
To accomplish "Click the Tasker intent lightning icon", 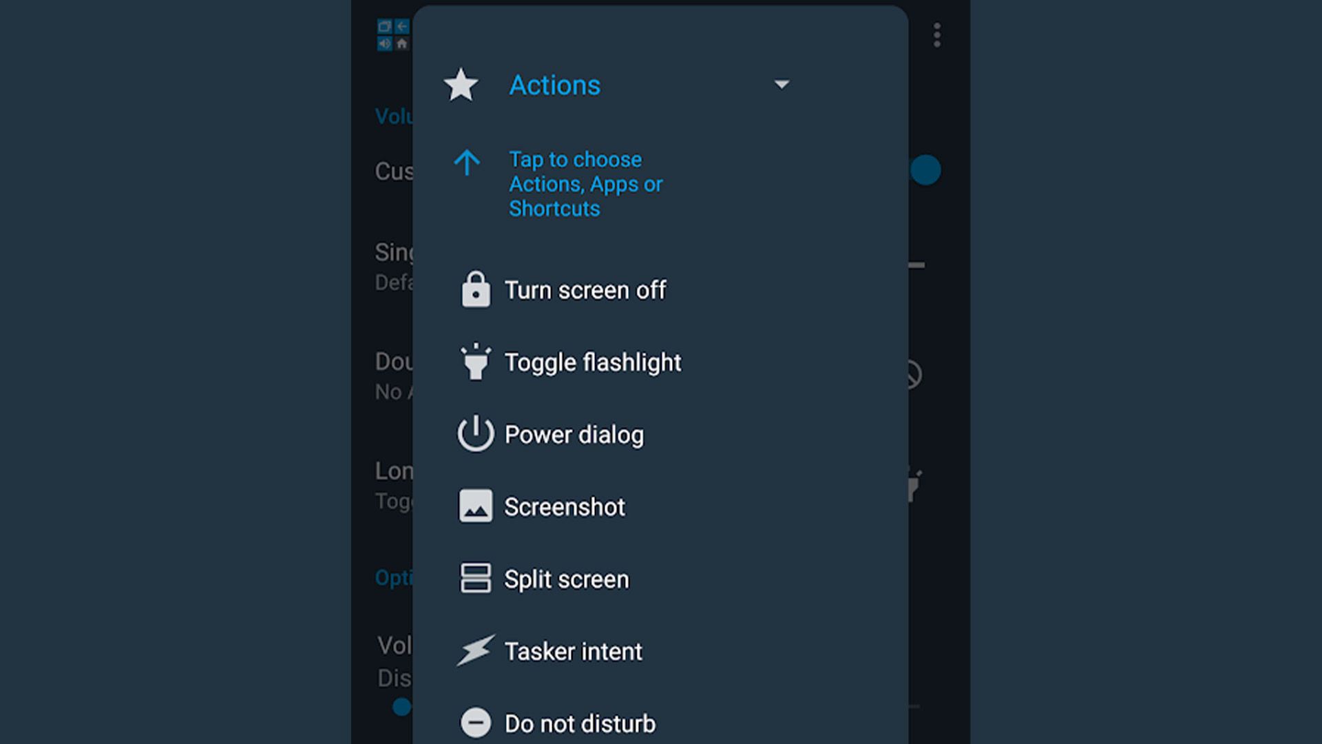I will pos(476,651).
